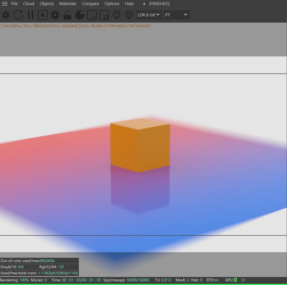
Task: Click the pick material M pin icon
Action: pyautogui.click(x=129, y=15)
